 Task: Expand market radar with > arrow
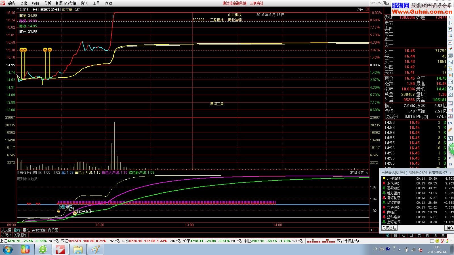451,173
